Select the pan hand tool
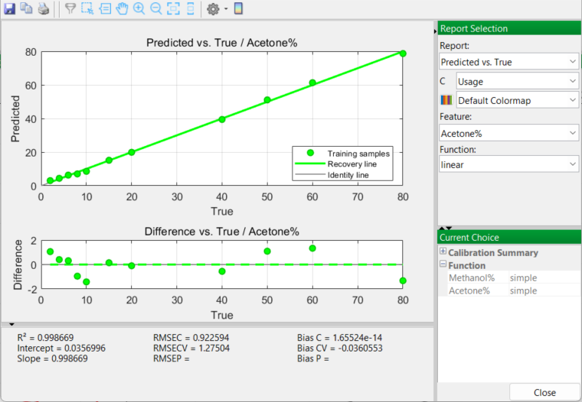 point(122,9)
